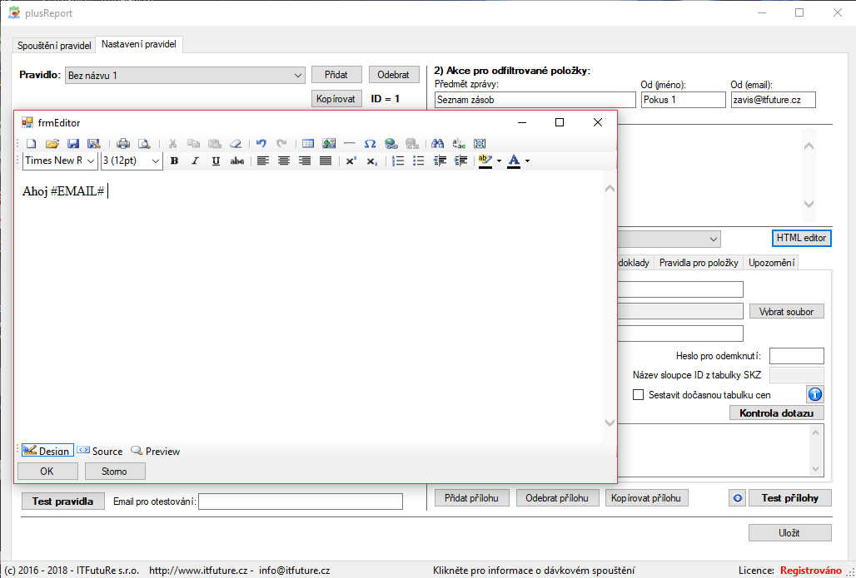The height and width of the screenshot is (578, 856).
Task: Apply italic formatting
Action: coord(195,161)
